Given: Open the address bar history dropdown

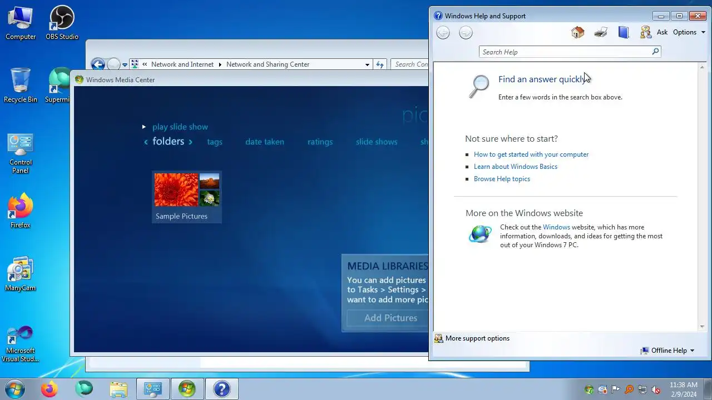Looking at the screenshot, I should point(367,64).
